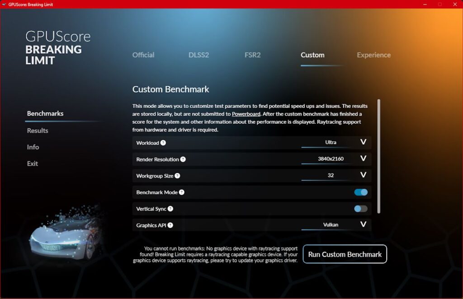463x299 pixels.
Task: Click the Graphics API help icon
Action: pos(170,225)
